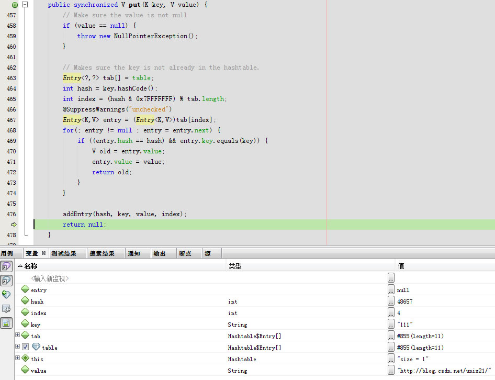
Task: Click the diamond icon of index variable
Action: 25,312
